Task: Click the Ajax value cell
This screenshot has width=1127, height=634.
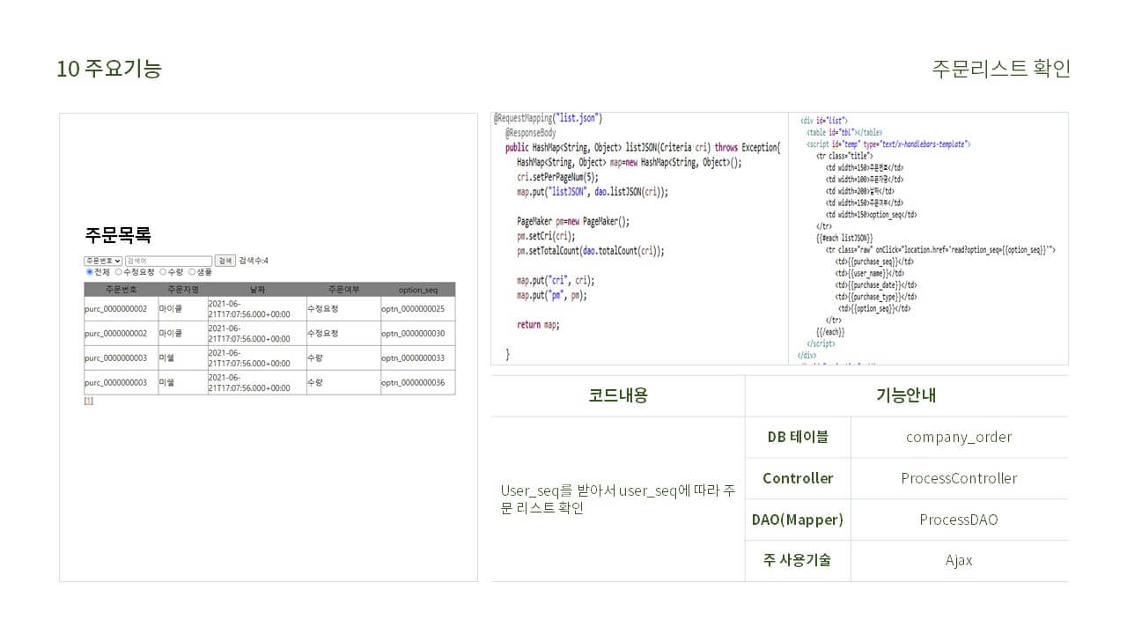Action: tap(959, 560)
